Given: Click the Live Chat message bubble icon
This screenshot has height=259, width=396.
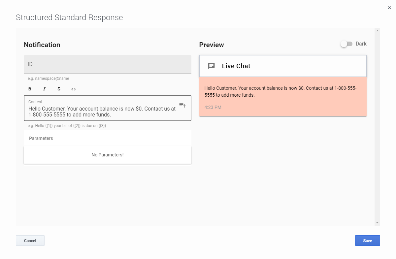Looking at the screenshot, I should pos(211,66).
